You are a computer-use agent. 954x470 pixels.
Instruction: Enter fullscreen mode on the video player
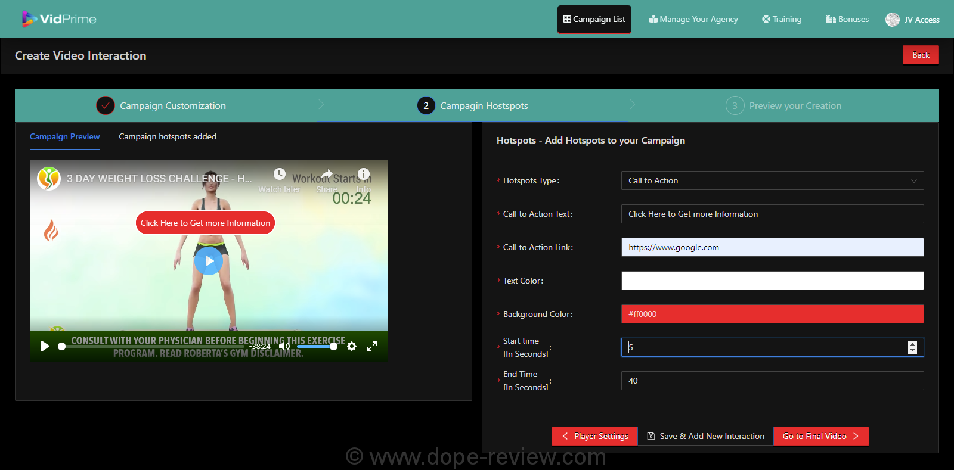pos(372,346)
